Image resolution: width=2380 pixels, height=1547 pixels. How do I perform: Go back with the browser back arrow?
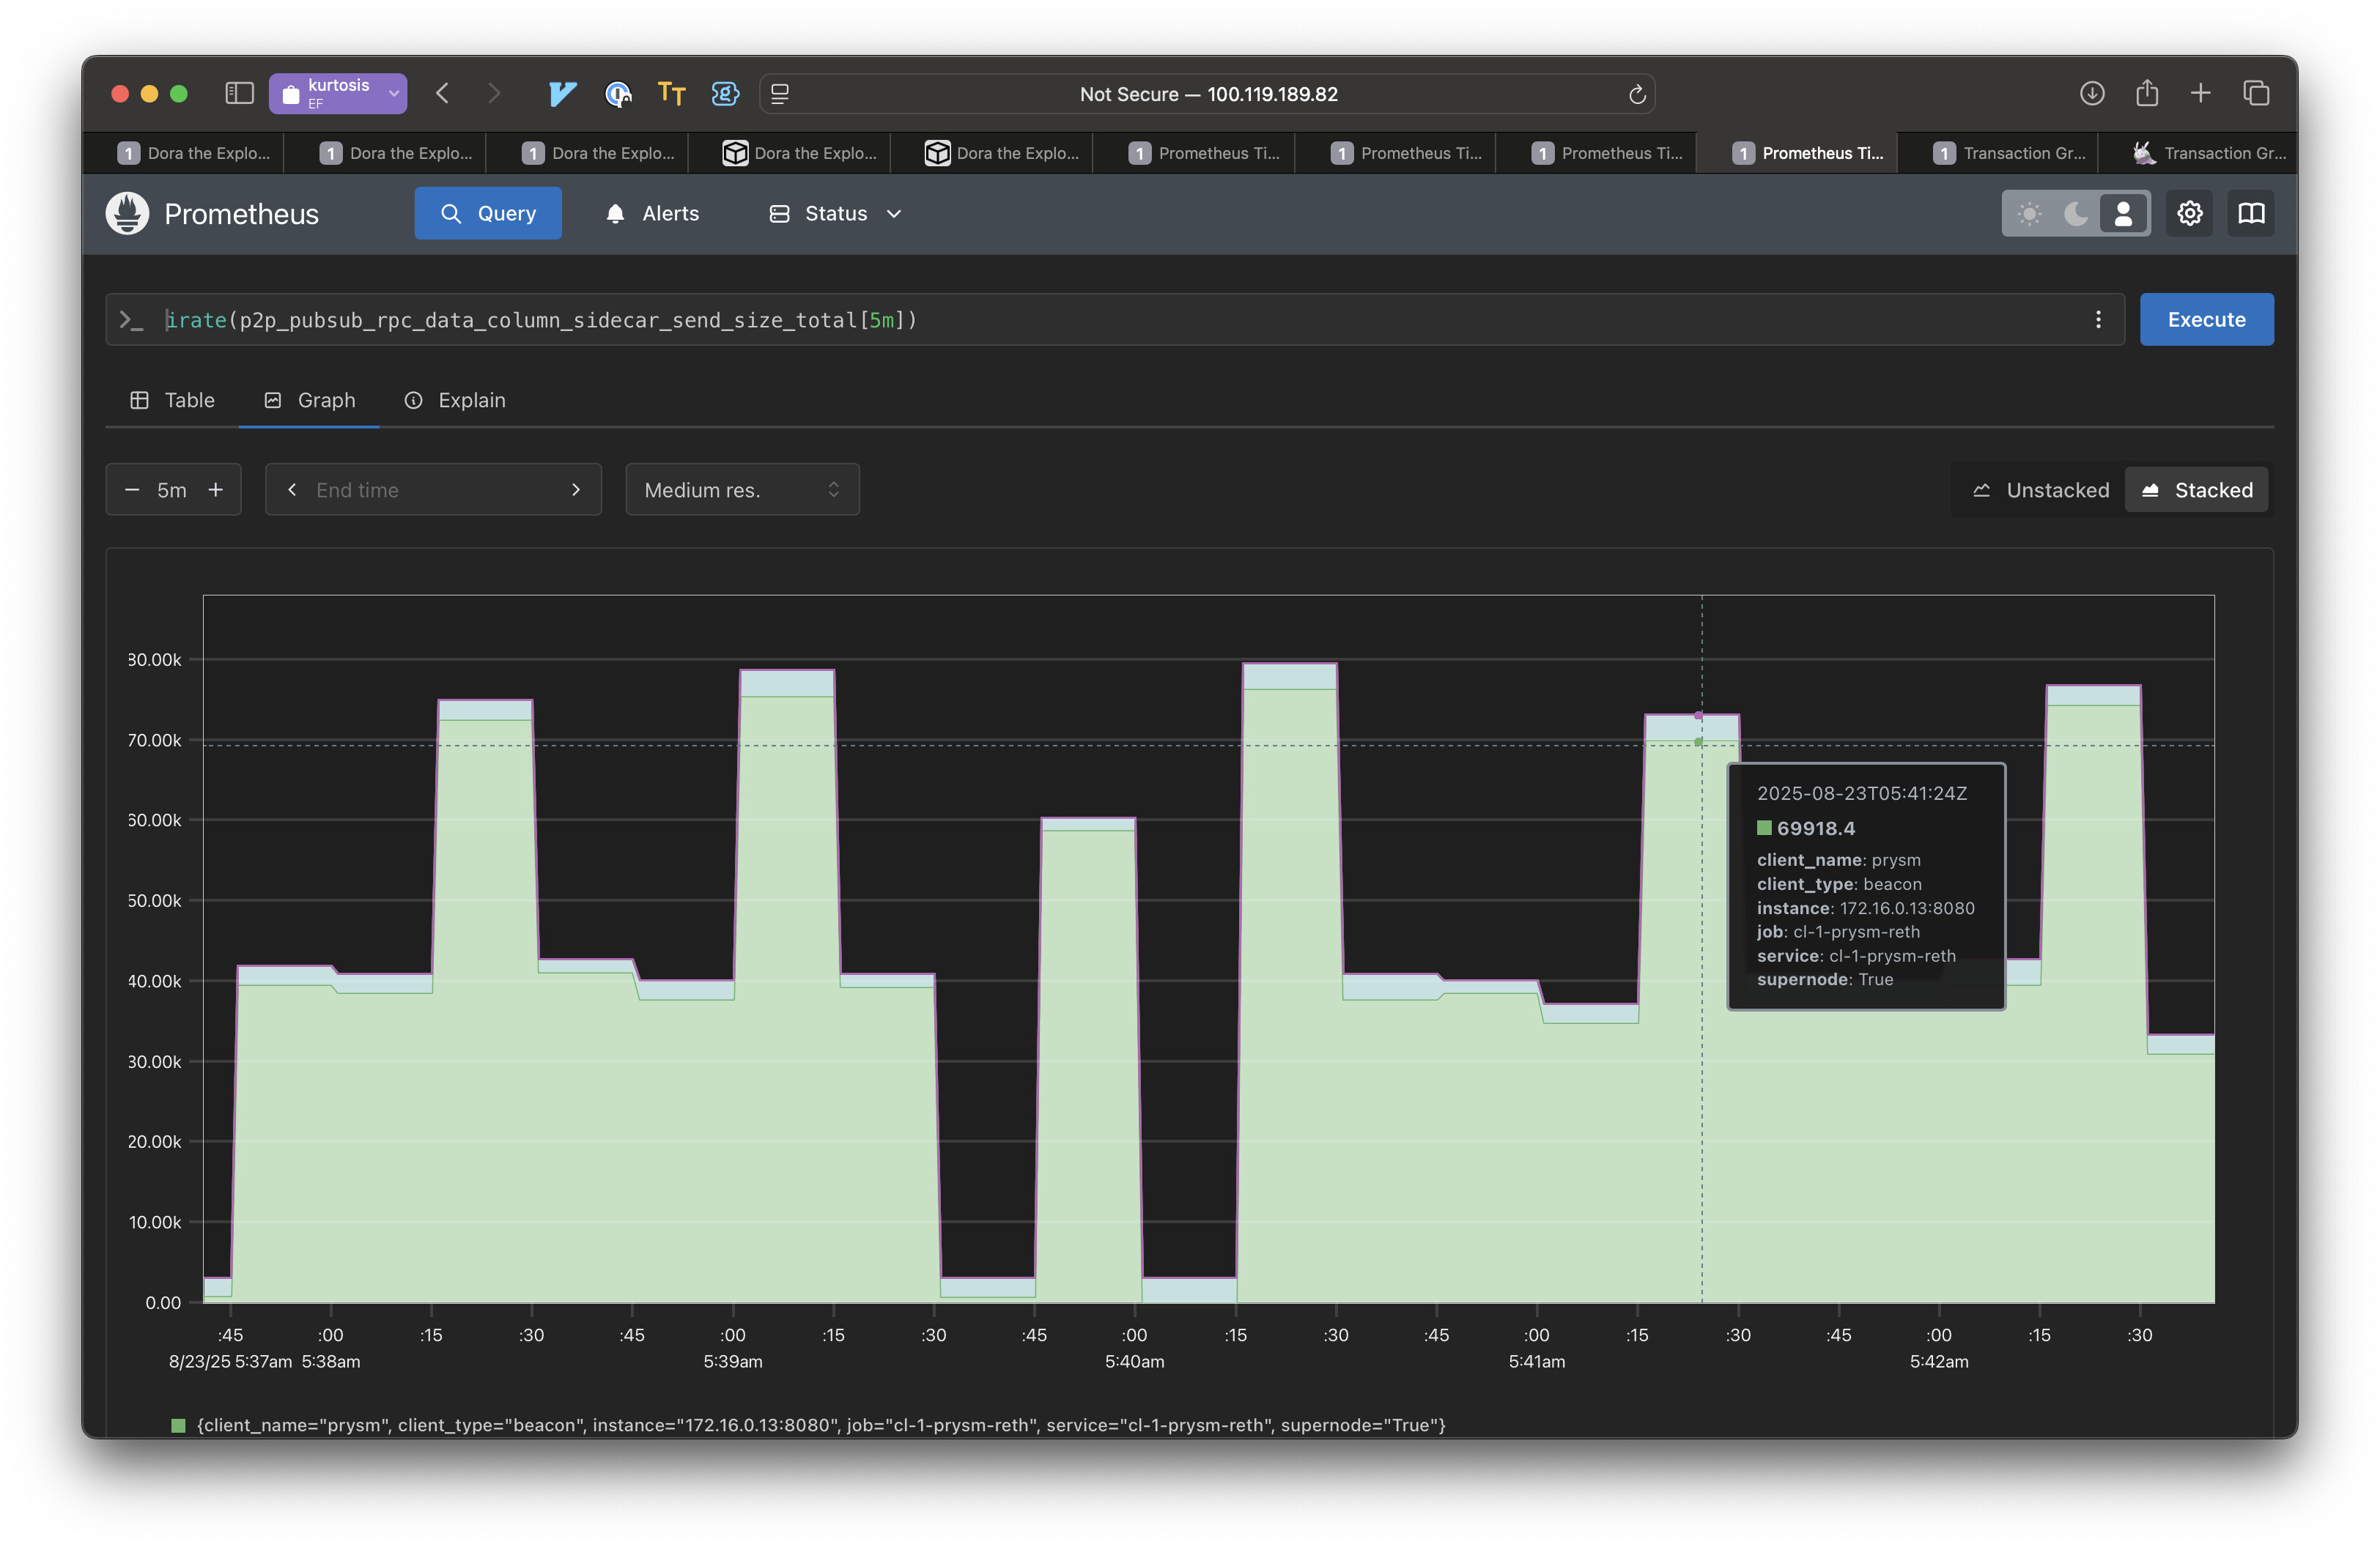(443, 93)
